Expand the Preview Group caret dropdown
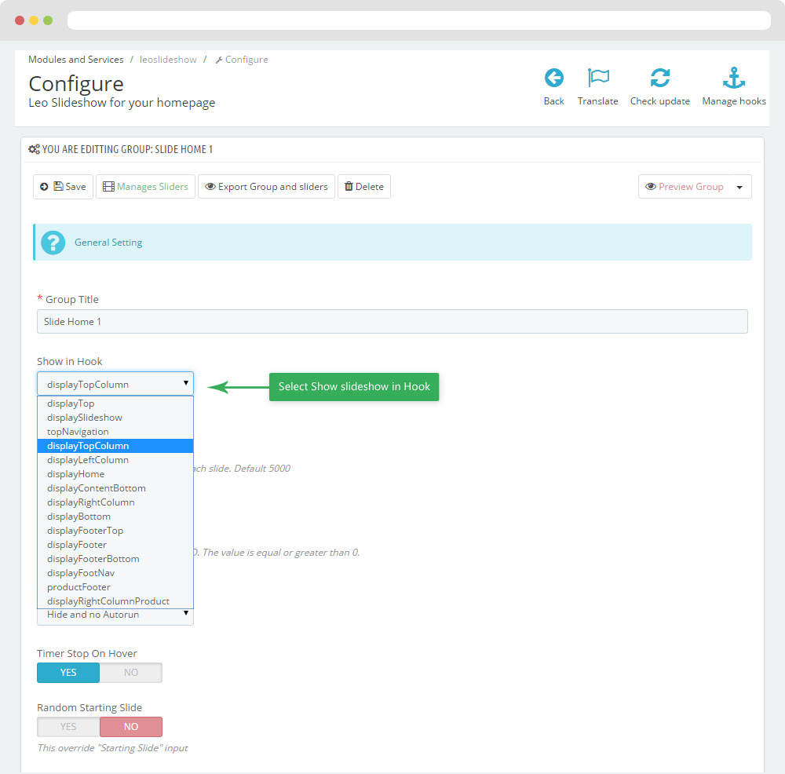This screenshot has height=774, width=785. 740,187
